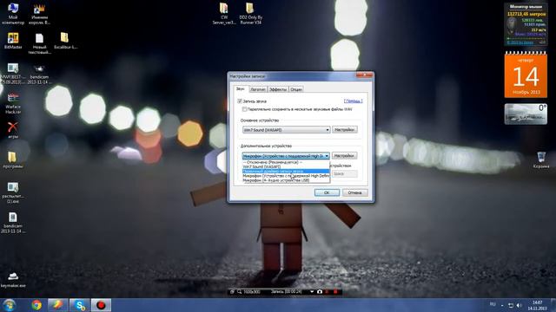Switch to the Звук tab
The width and height of the screenshot is (556, 312).
tap(241, 88)
